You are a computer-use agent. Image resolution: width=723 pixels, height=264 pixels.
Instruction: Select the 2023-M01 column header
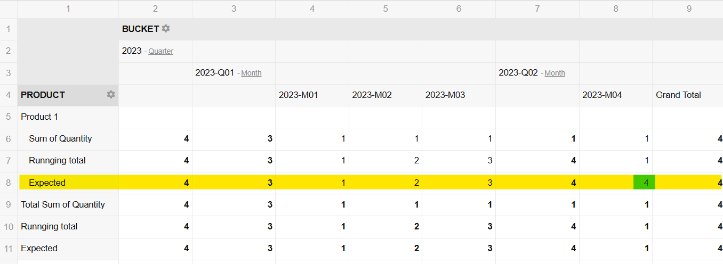(298, 95)
